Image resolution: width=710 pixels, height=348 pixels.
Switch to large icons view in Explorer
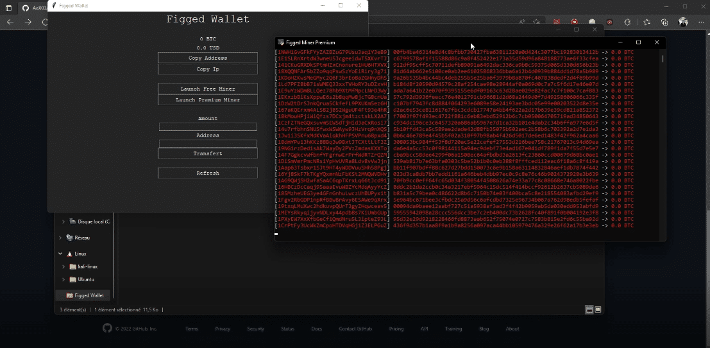pyautogui.click(x=598, y=309)
